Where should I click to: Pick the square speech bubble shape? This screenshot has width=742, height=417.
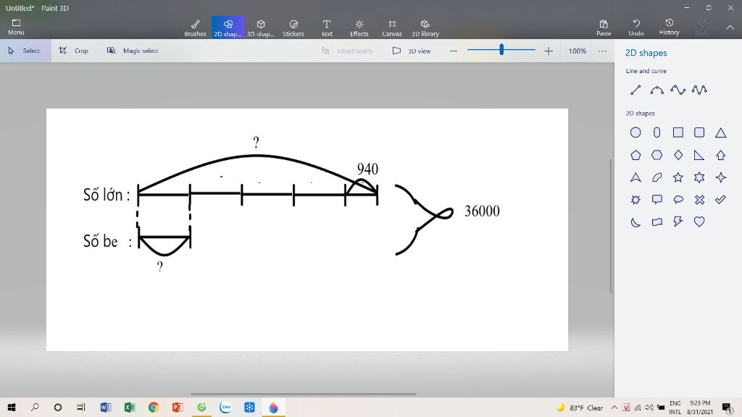click(656, 200)
